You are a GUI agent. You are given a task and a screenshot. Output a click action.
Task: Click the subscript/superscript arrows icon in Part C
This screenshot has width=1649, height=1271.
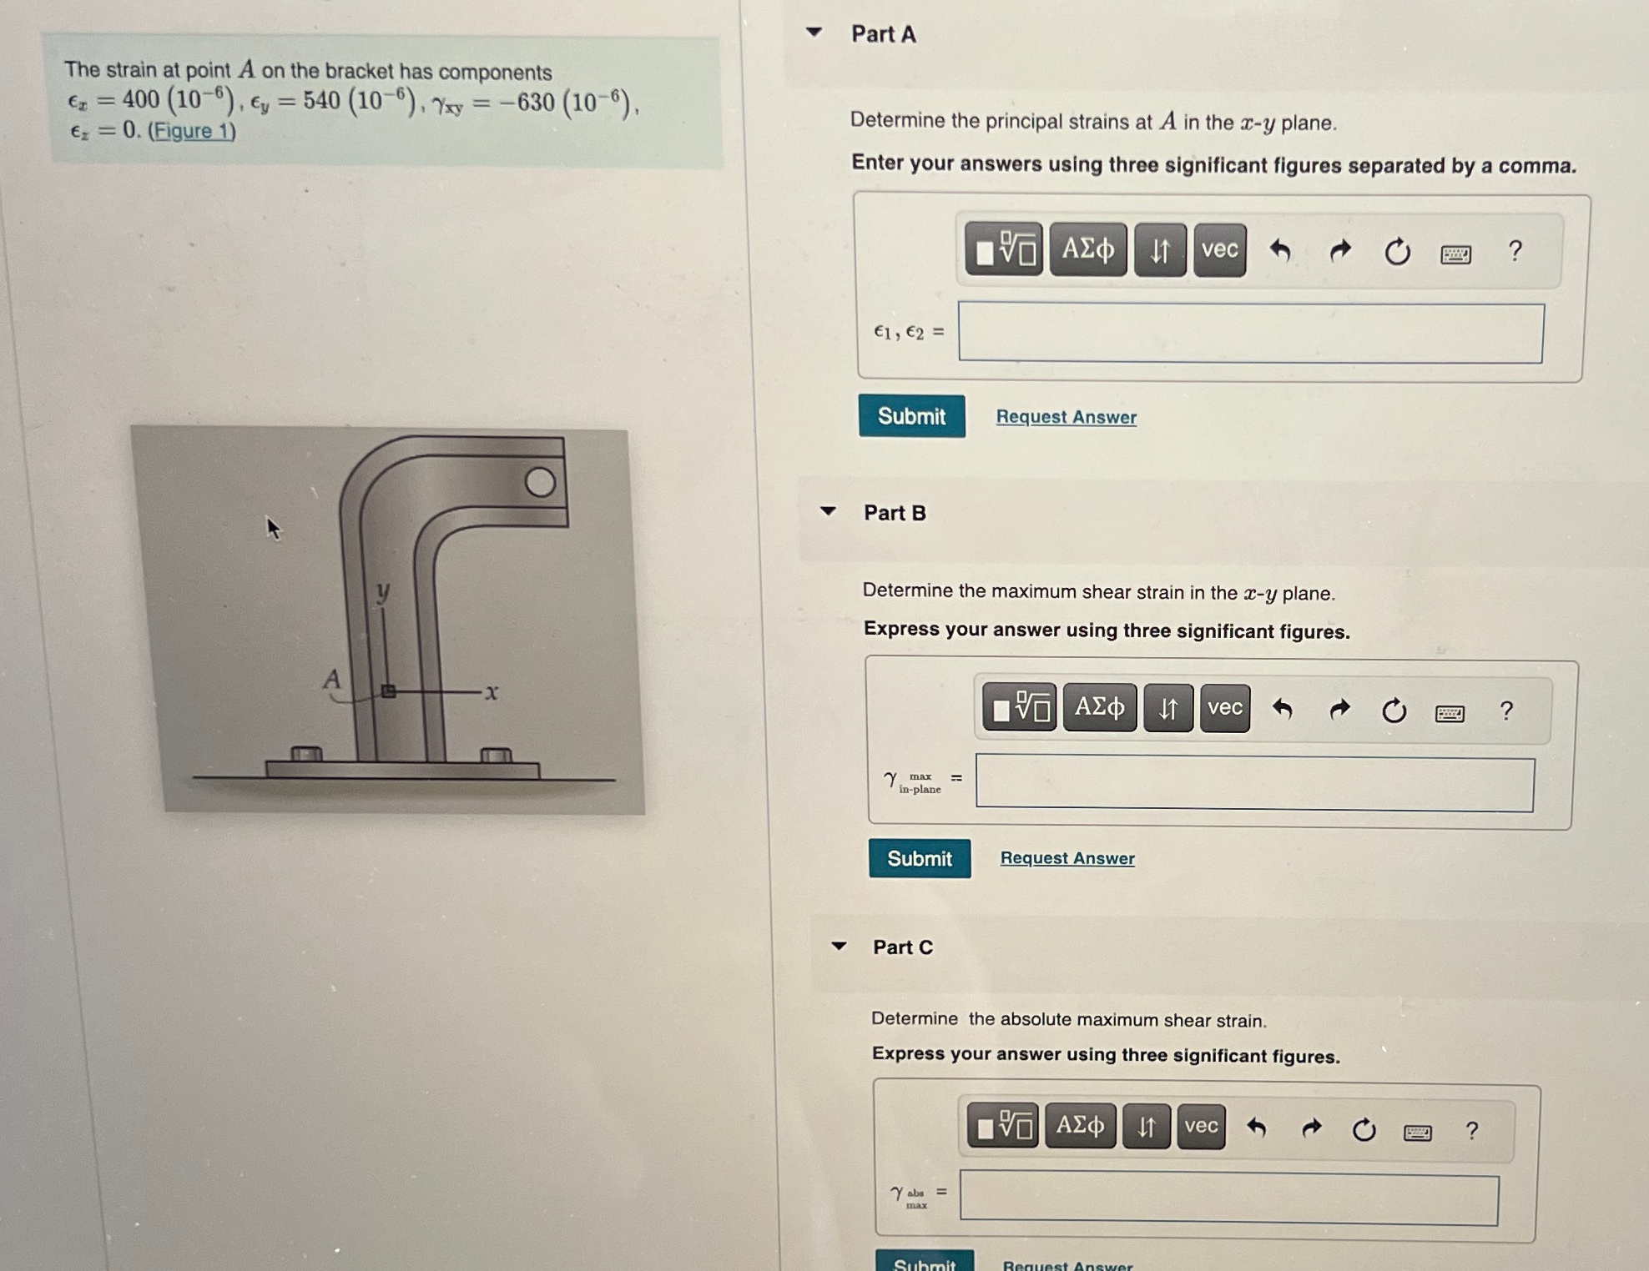(x=1147, y=1126)
